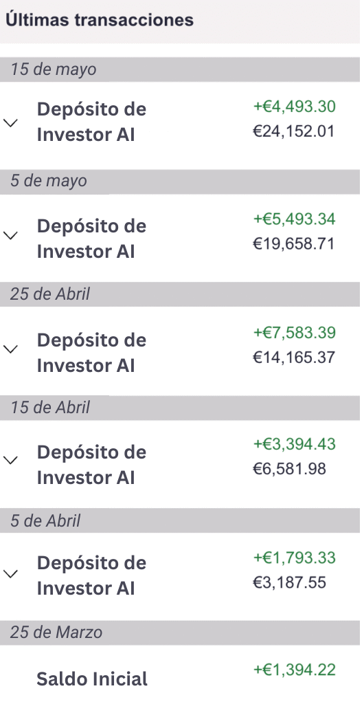364x704 pixels.
Task: Open the deposit of +€3,394.43
Action: [x=180, y=464]
